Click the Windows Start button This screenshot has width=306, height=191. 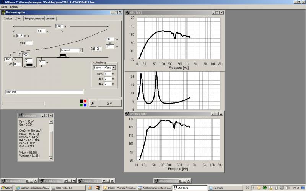click(7, 188)
